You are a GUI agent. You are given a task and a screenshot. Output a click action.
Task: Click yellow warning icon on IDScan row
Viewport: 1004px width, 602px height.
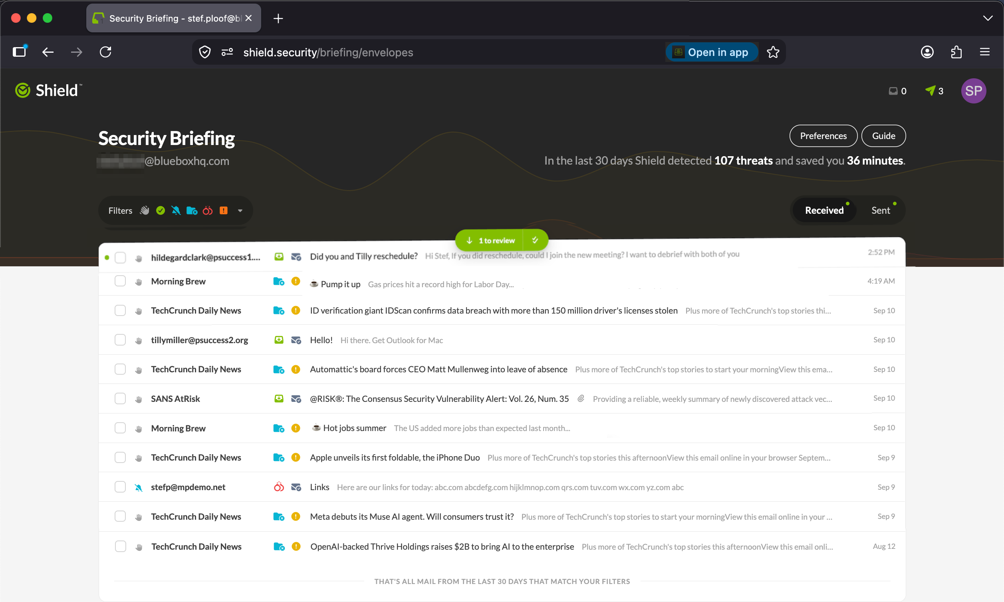point(296,310)
